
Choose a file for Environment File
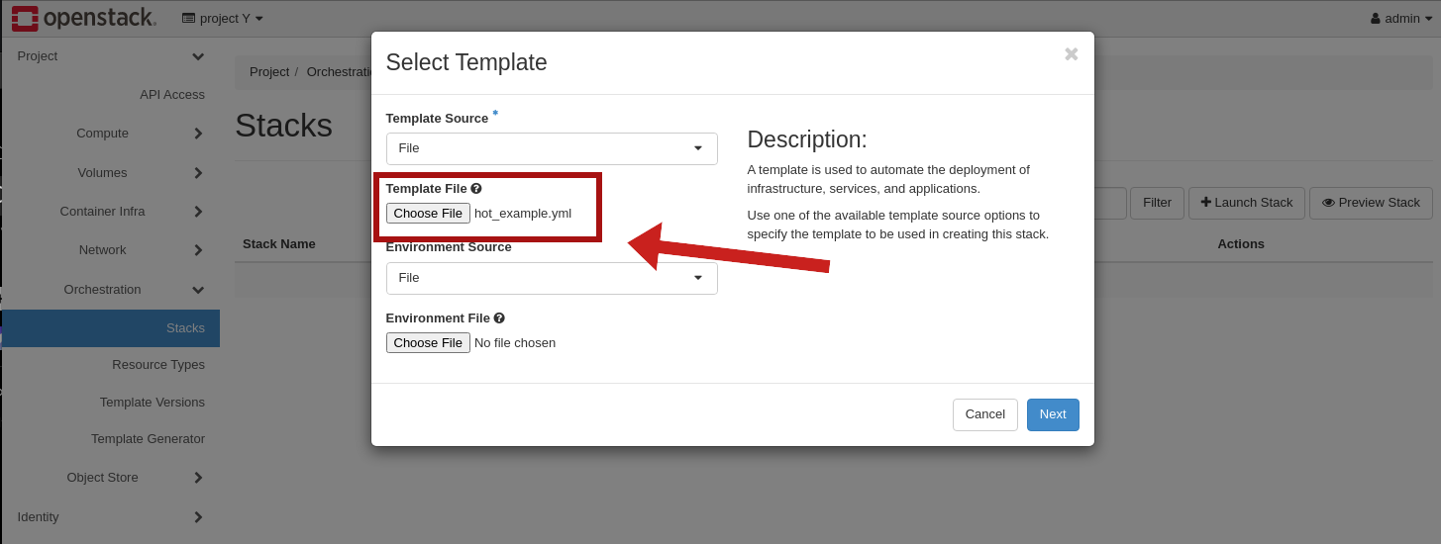click(x=428, y=342)
